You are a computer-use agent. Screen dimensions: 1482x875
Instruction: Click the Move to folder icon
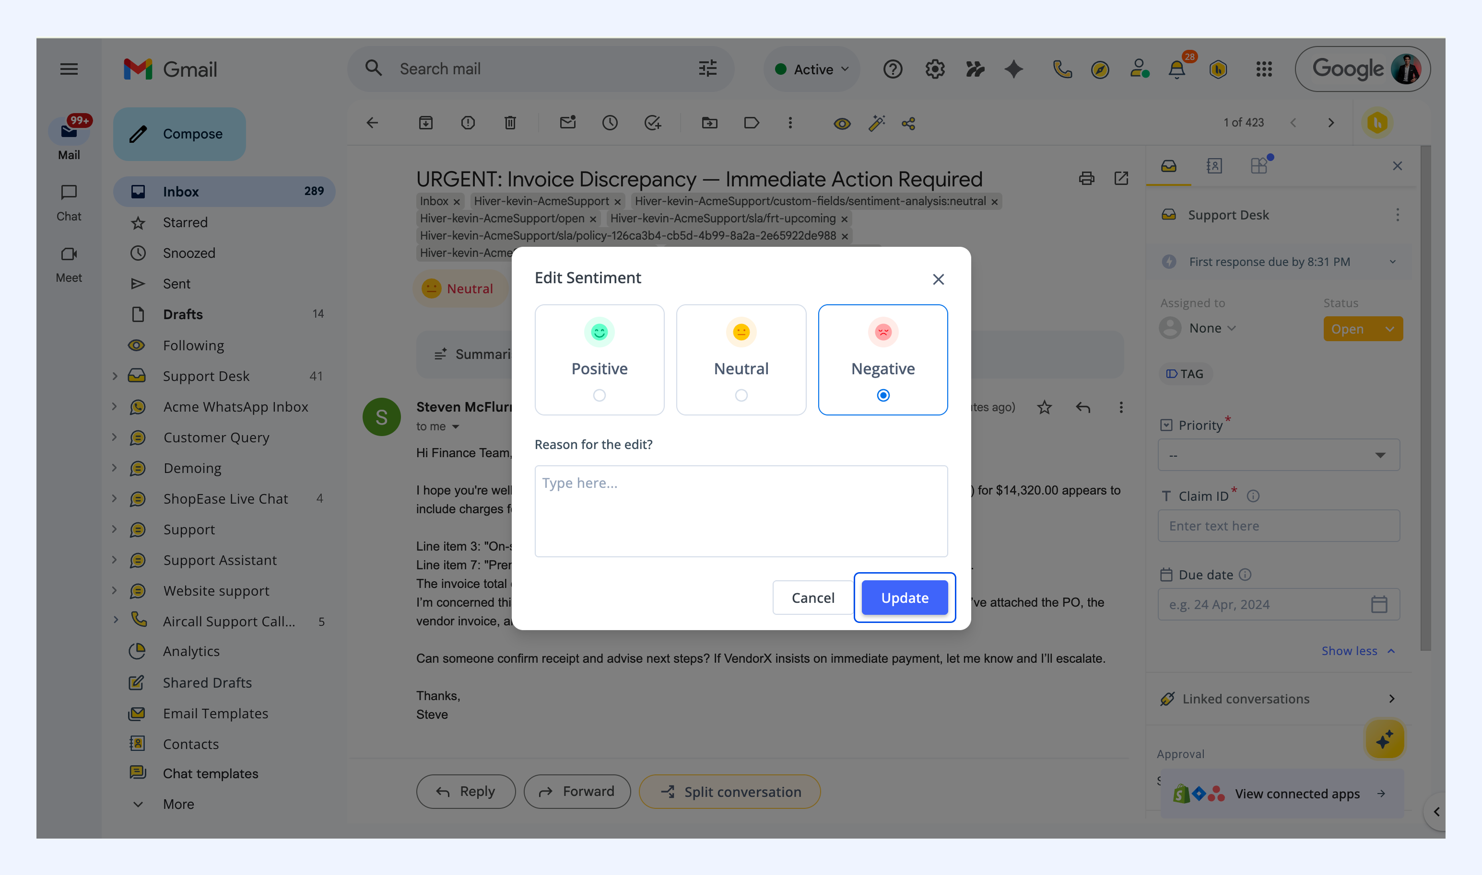click(x=709, y=123)
